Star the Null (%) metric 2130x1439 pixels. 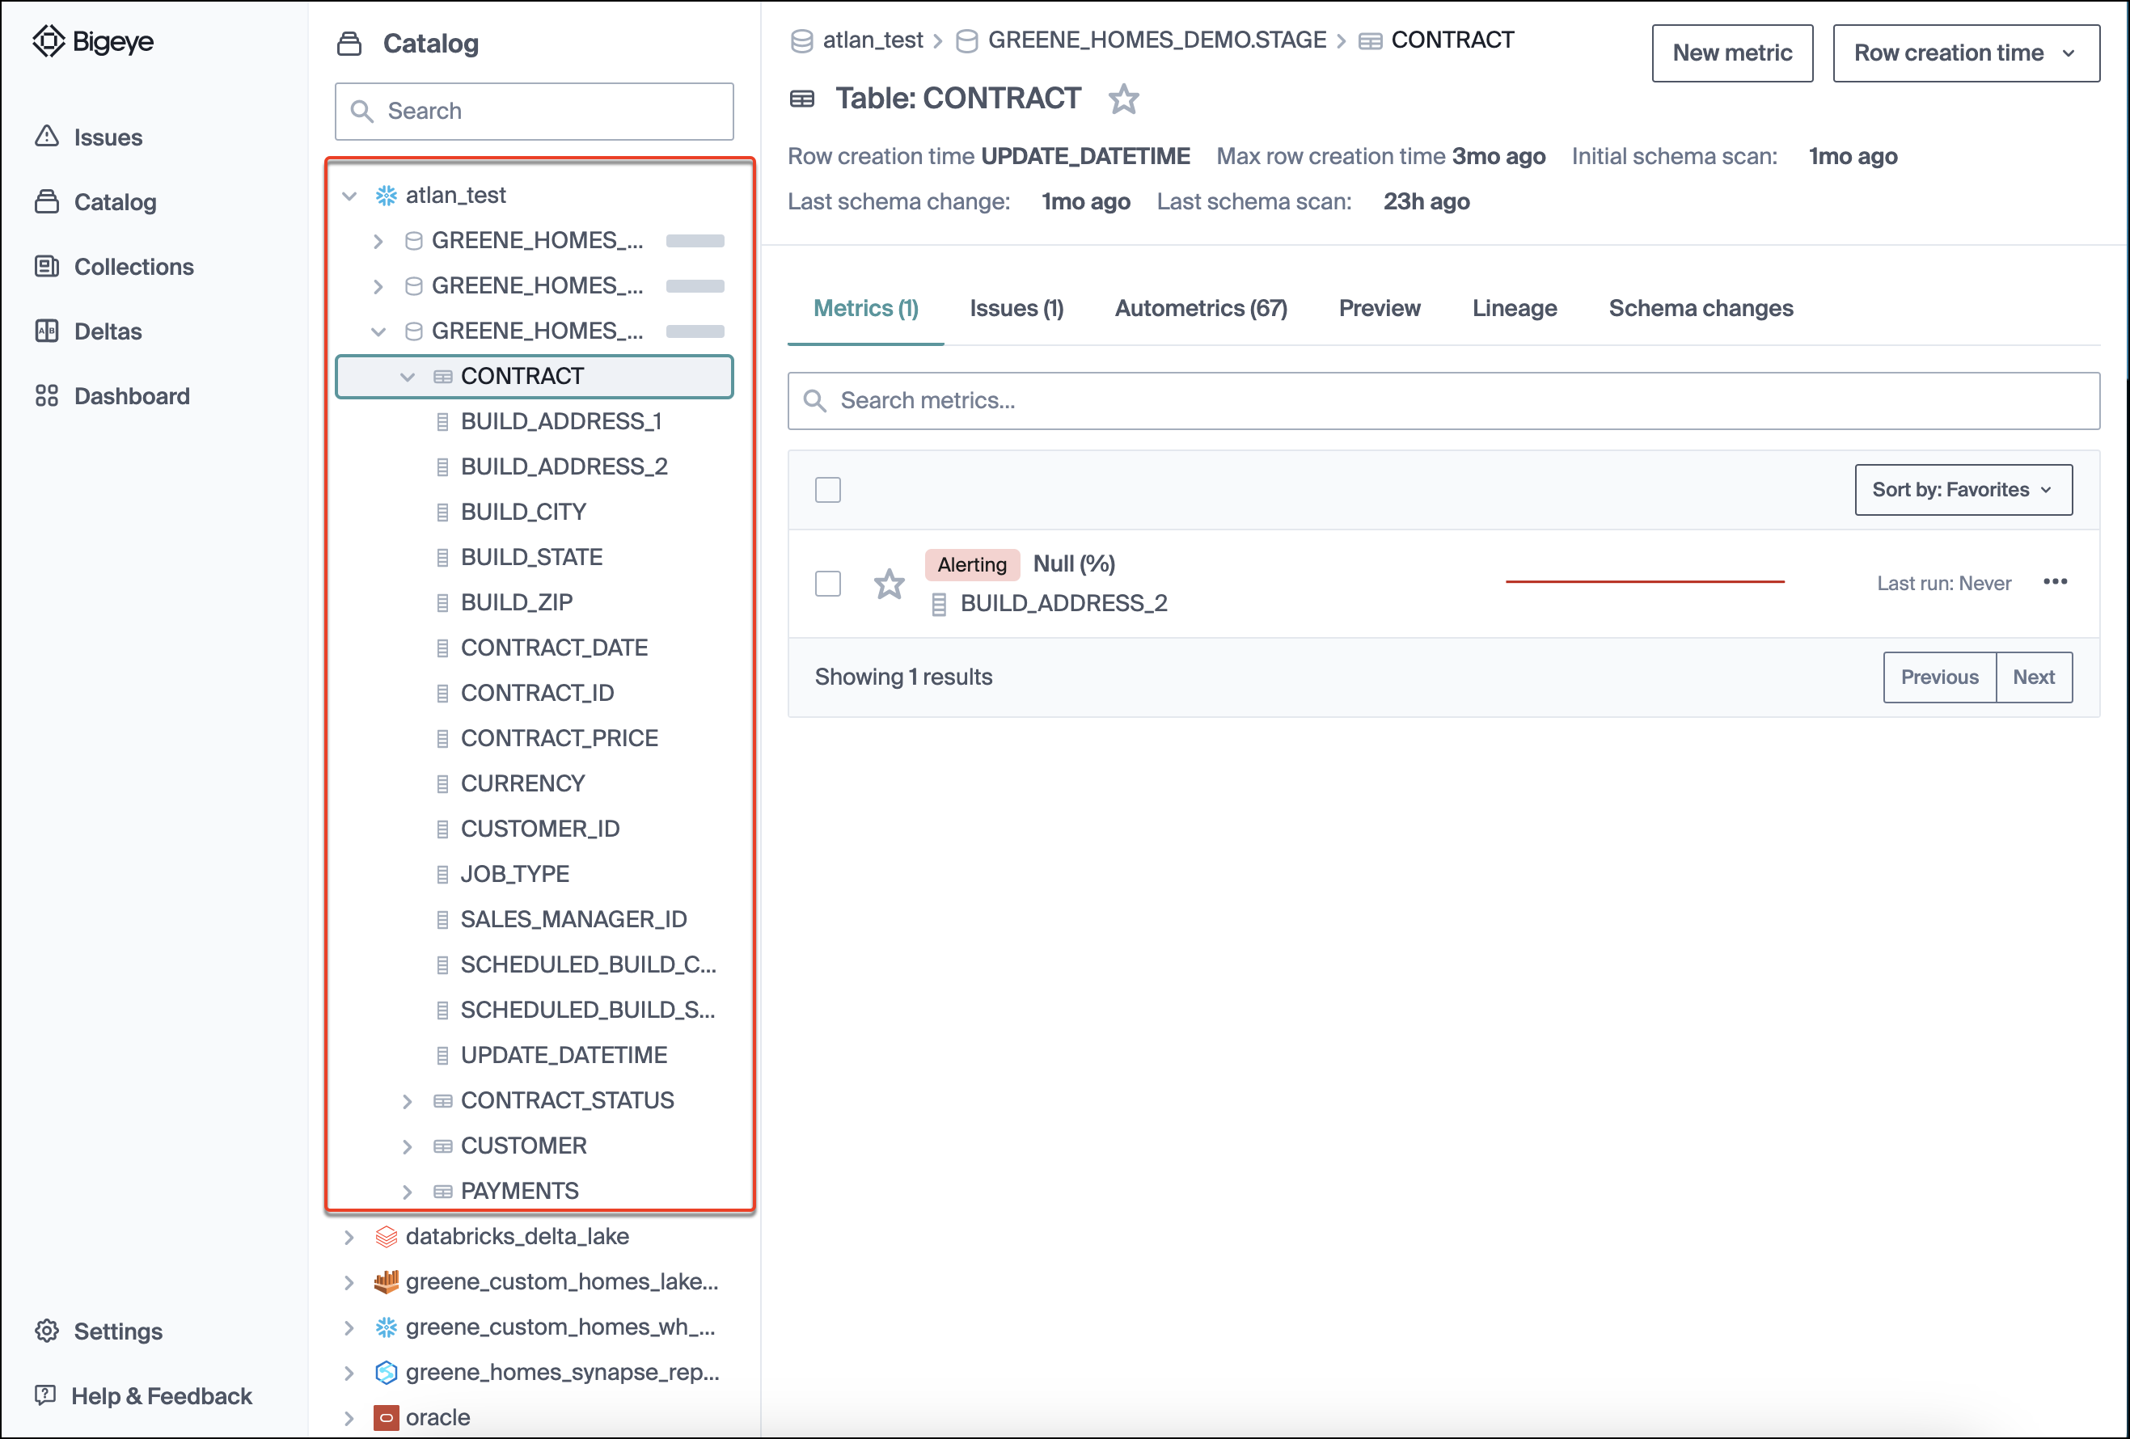tap(888, 584)
